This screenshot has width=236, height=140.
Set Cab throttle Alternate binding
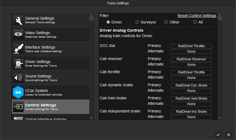click(x=191, y=78)
